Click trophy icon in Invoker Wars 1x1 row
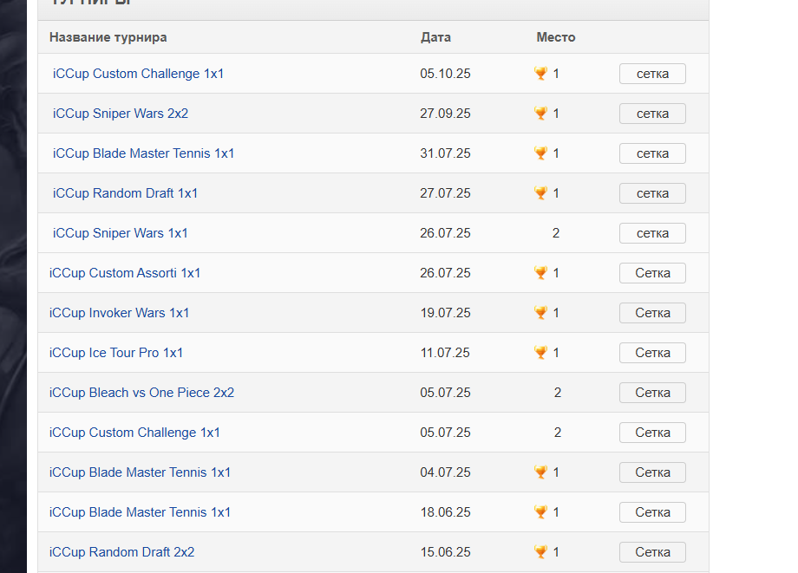Image resolution: width=798 pixels, height=573 pixels. pyautogui.click(x=540, y=312)
